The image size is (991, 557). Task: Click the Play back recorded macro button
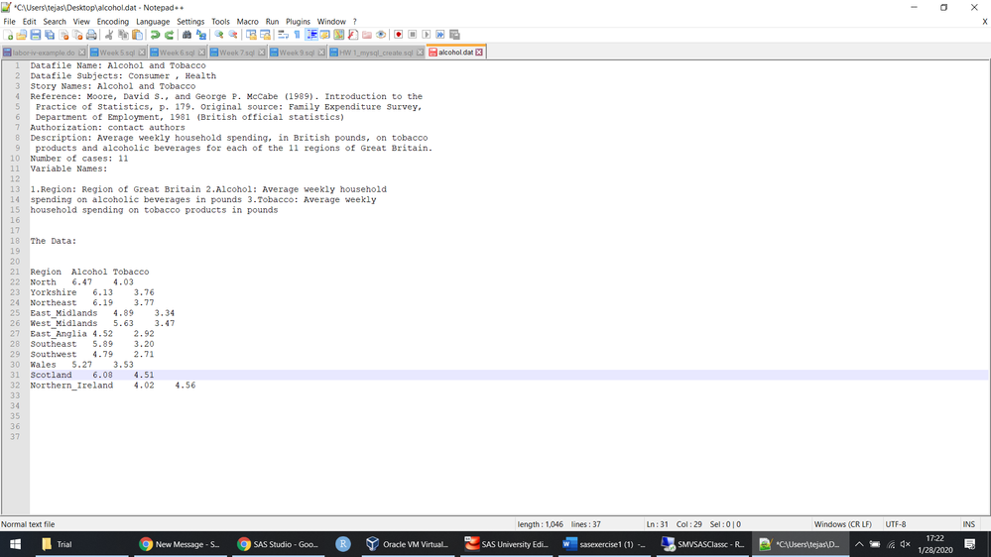coord(426,35)
